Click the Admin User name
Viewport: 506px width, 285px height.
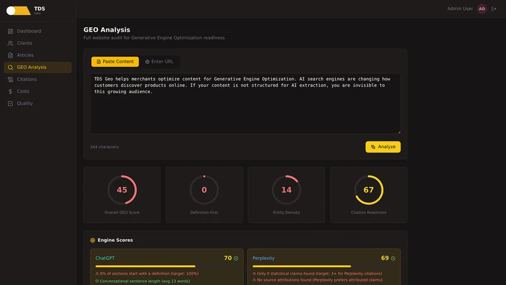point(460,9)
